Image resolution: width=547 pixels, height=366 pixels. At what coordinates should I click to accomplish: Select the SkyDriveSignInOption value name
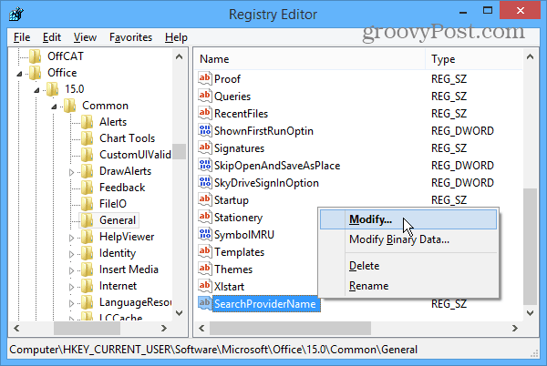click(x=266, y=183)
